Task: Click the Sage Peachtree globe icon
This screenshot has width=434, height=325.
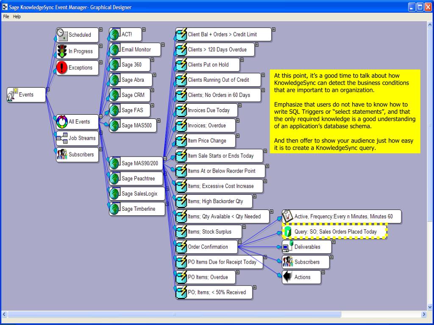Action: click(114, 179)
